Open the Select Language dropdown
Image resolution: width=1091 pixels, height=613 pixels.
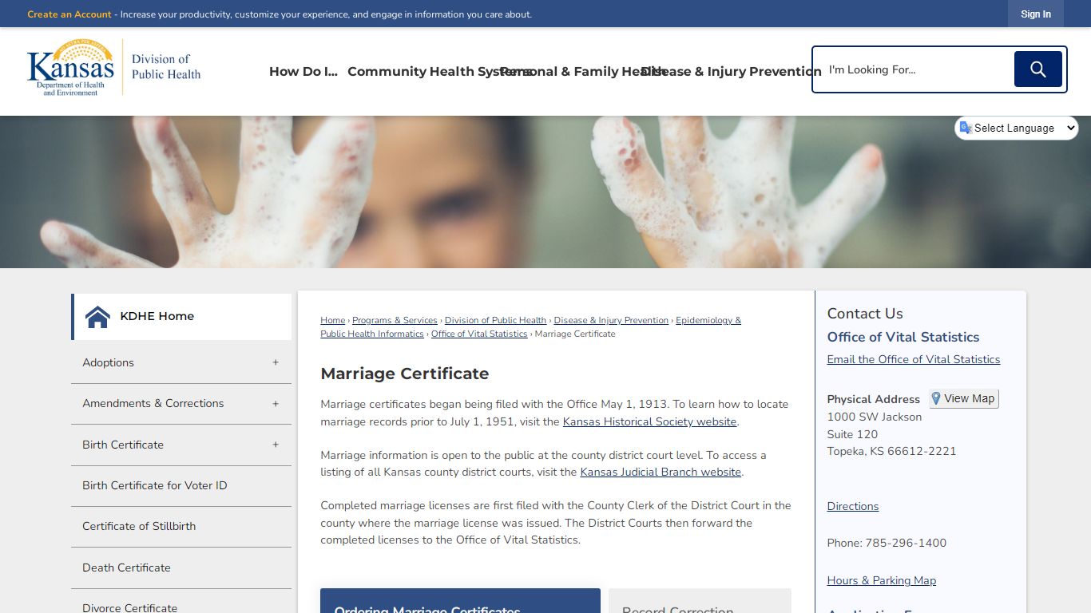(1017, 128)
